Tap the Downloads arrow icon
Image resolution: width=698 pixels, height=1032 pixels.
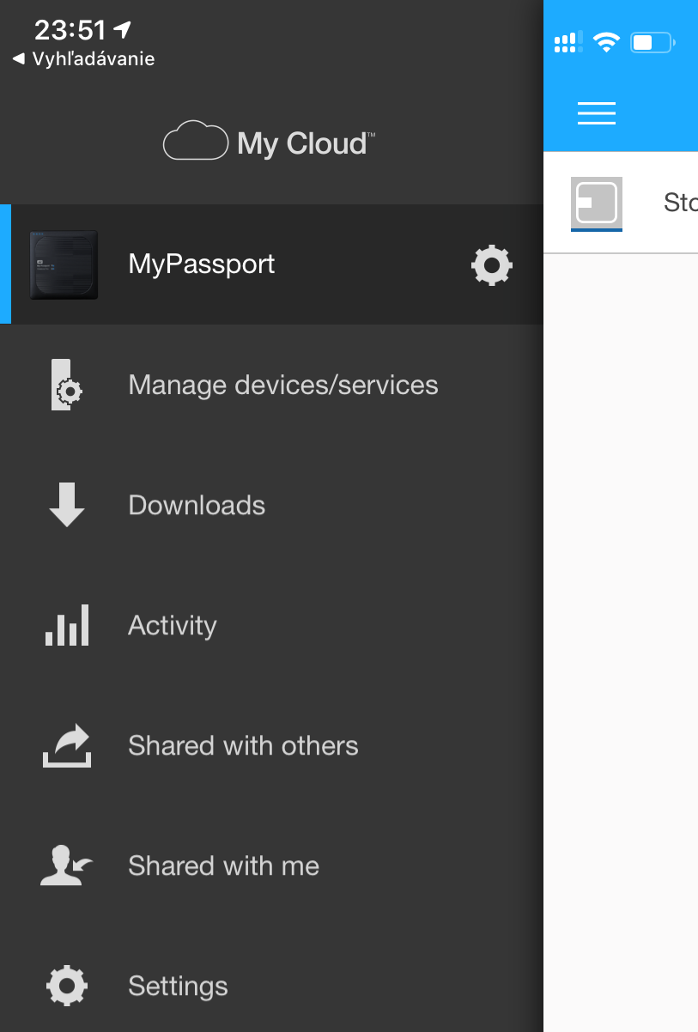click(67, 505)
